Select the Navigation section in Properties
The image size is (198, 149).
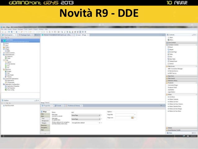pos(45,128)
